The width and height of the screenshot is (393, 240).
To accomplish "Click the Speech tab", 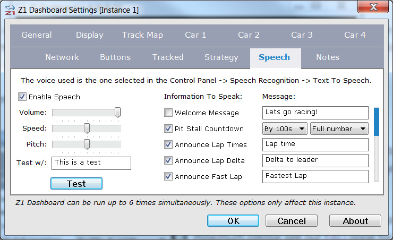I will pyautogui.click(x=276, y=58).
